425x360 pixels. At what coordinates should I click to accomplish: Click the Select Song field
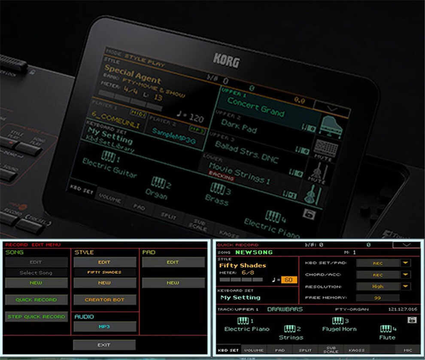[36, 273]
